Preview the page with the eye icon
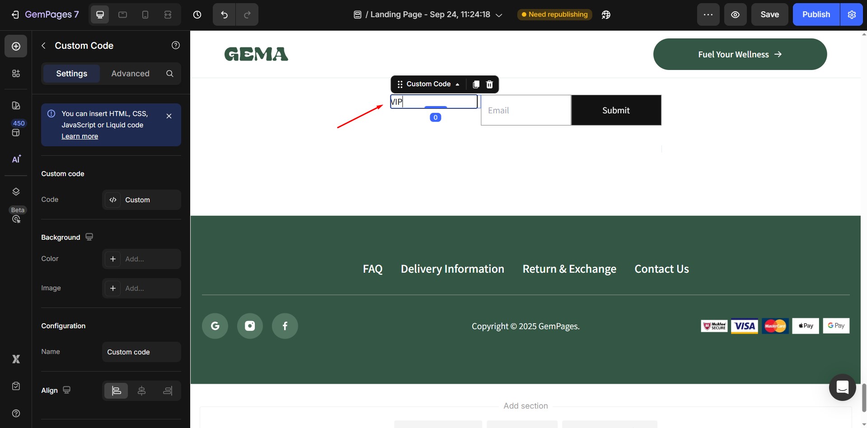This screenshot has width=867, height=428. tap(735, 14)
